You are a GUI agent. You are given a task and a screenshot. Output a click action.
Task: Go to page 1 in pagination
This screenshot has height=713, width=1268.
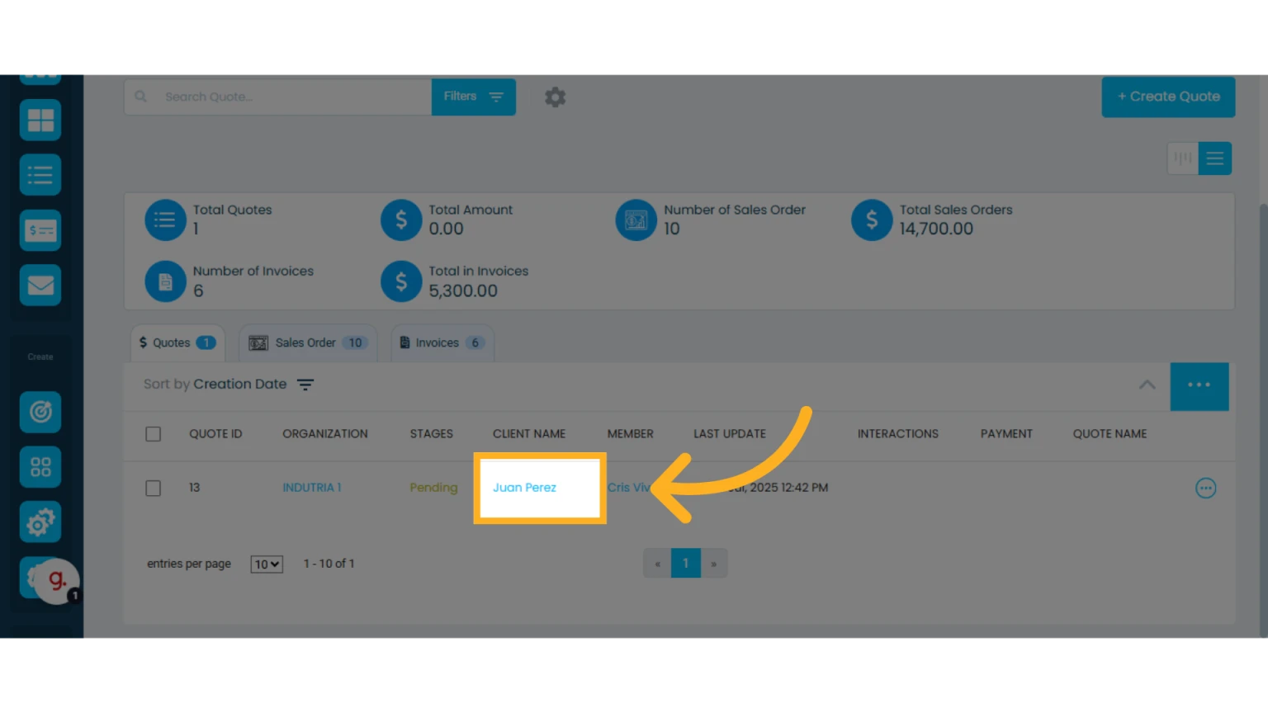(x=686, y=564)
